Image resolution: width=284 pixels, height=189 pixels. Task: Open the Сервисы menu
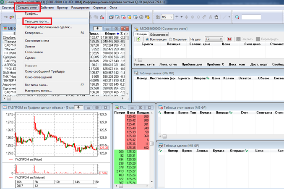[x=99, y=8]
